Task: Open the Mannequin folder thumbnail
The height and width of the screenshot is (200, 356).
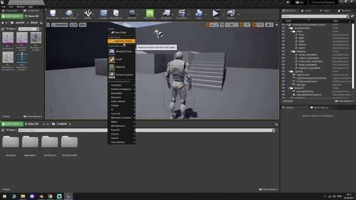Action: click(30, 142)
